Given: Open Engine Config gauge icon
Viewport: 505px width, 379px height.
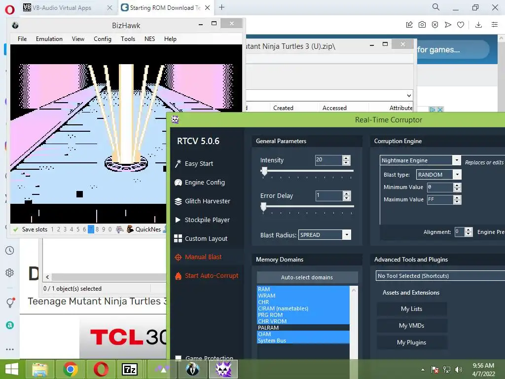Looking at the screenshot, I should coord(178,183).
